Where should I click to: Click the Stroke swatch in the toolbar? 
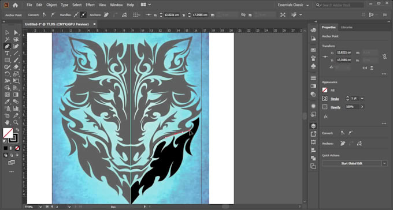(x=14, y=138)
